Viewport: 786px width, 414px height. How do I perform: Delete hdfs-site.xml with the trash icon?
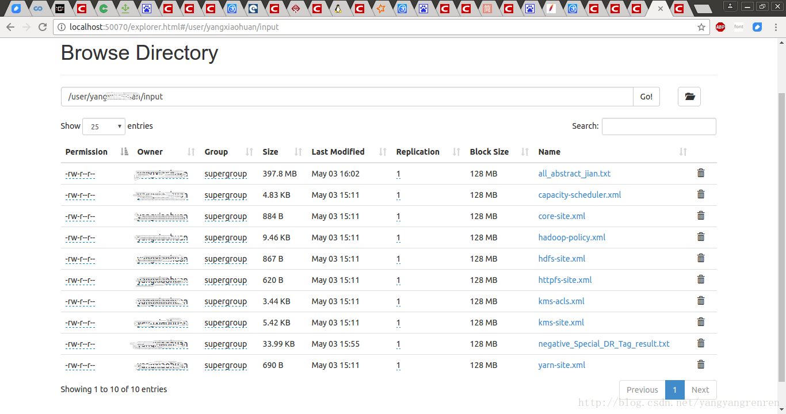pyautogui.click(x=701, y=258)
